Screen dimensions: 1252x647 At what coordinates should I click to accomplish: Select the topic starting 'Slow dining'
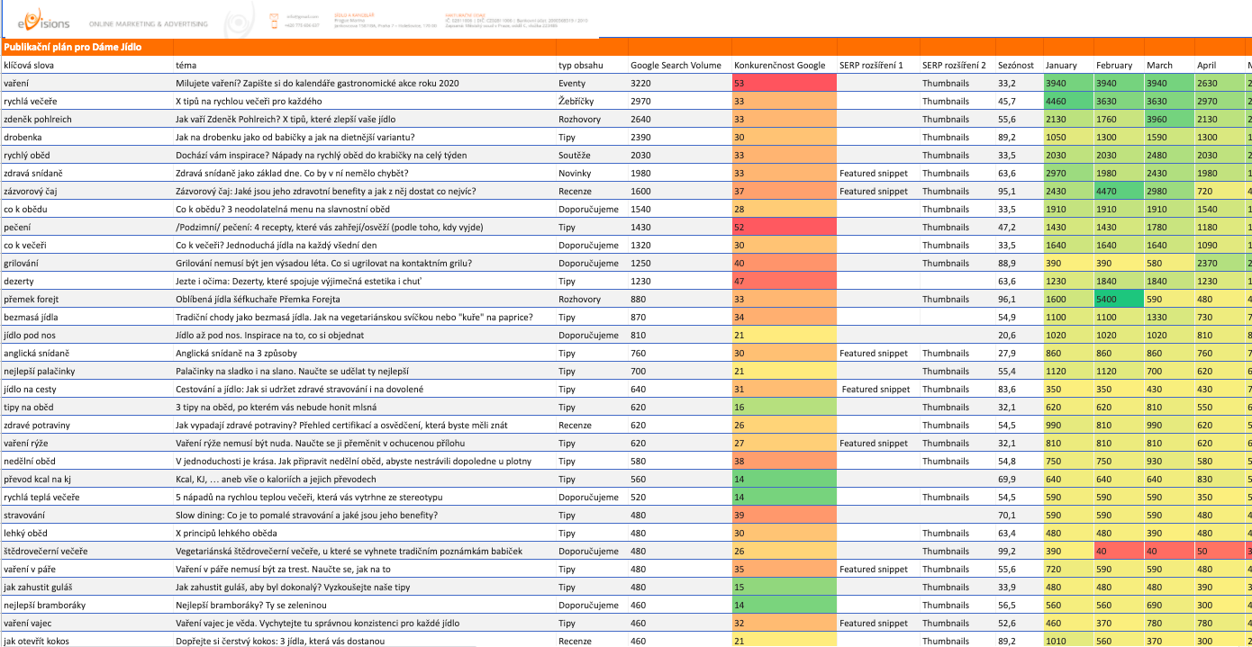coord(364,515)
